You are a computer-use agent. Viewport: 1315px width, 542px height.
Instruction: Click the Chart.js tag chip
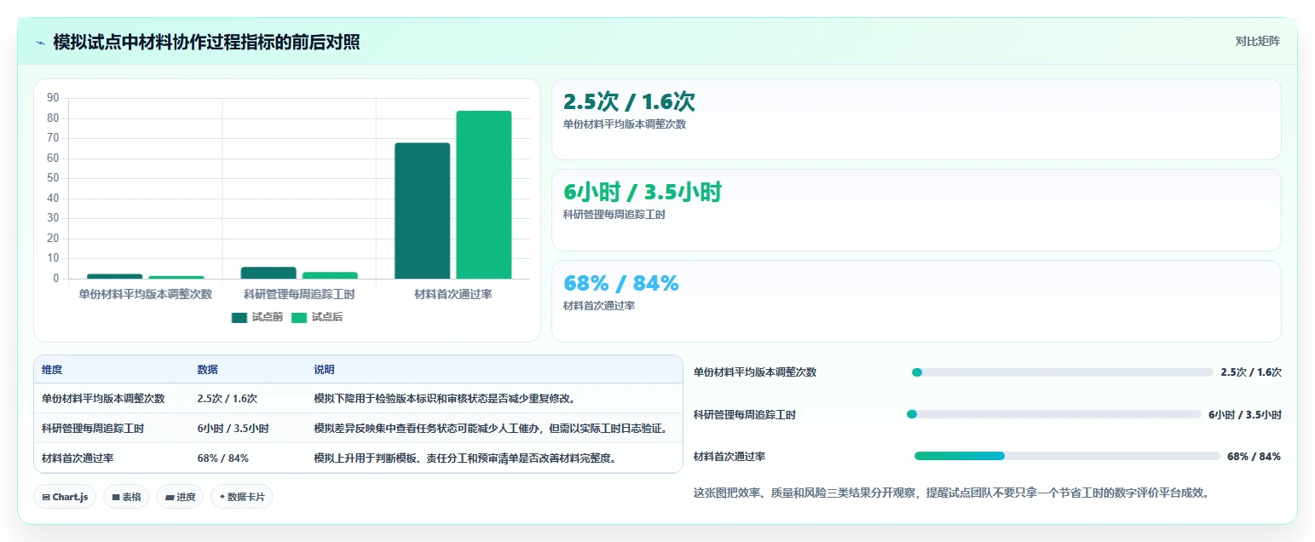click(x=65, y=497)
